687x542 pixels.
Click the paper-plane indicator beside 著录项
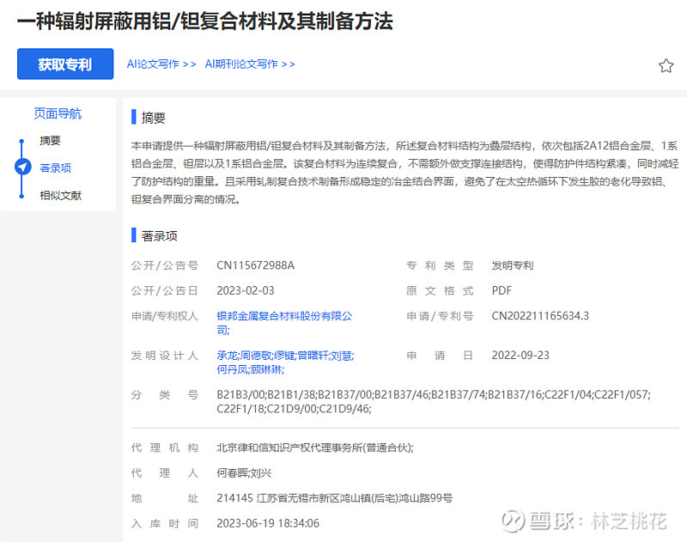(23, 167)
